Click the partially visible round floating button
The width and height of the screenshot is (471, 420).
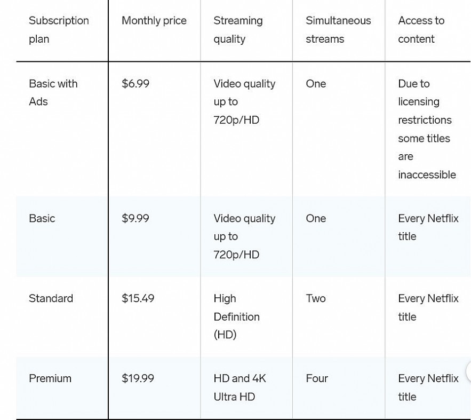tap(468, 371)
